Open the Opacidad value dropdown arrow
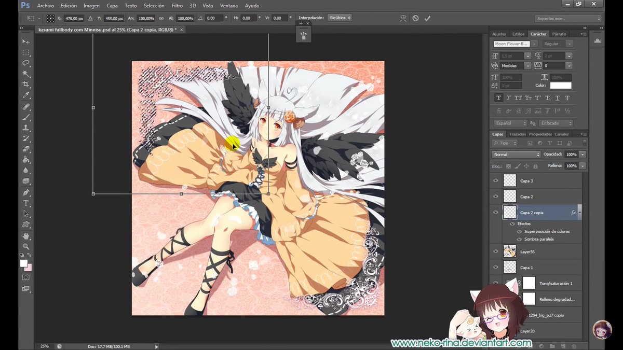623x350 pixels. click(583, 155)
